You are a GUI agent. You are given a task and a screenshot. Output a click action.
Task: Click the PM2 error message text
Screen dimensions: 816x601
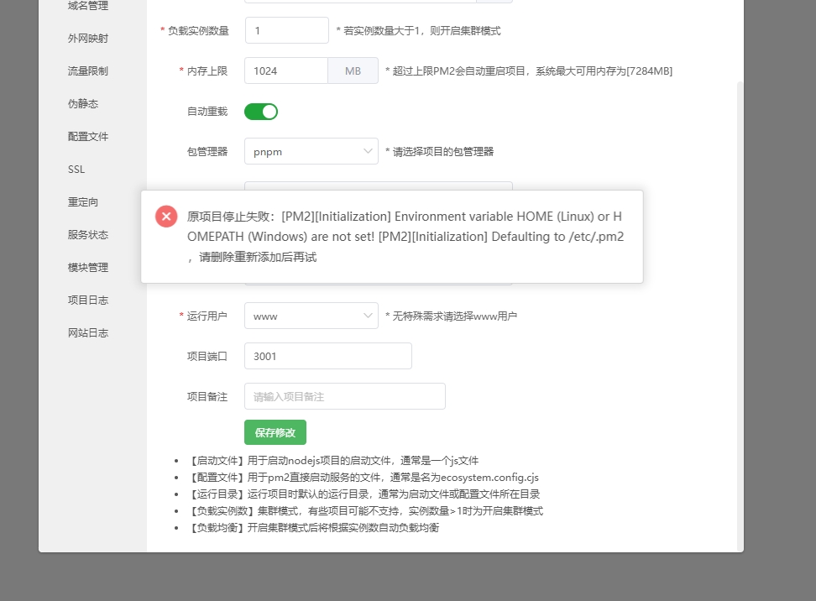pyautogui.click(x=405, y=237)
